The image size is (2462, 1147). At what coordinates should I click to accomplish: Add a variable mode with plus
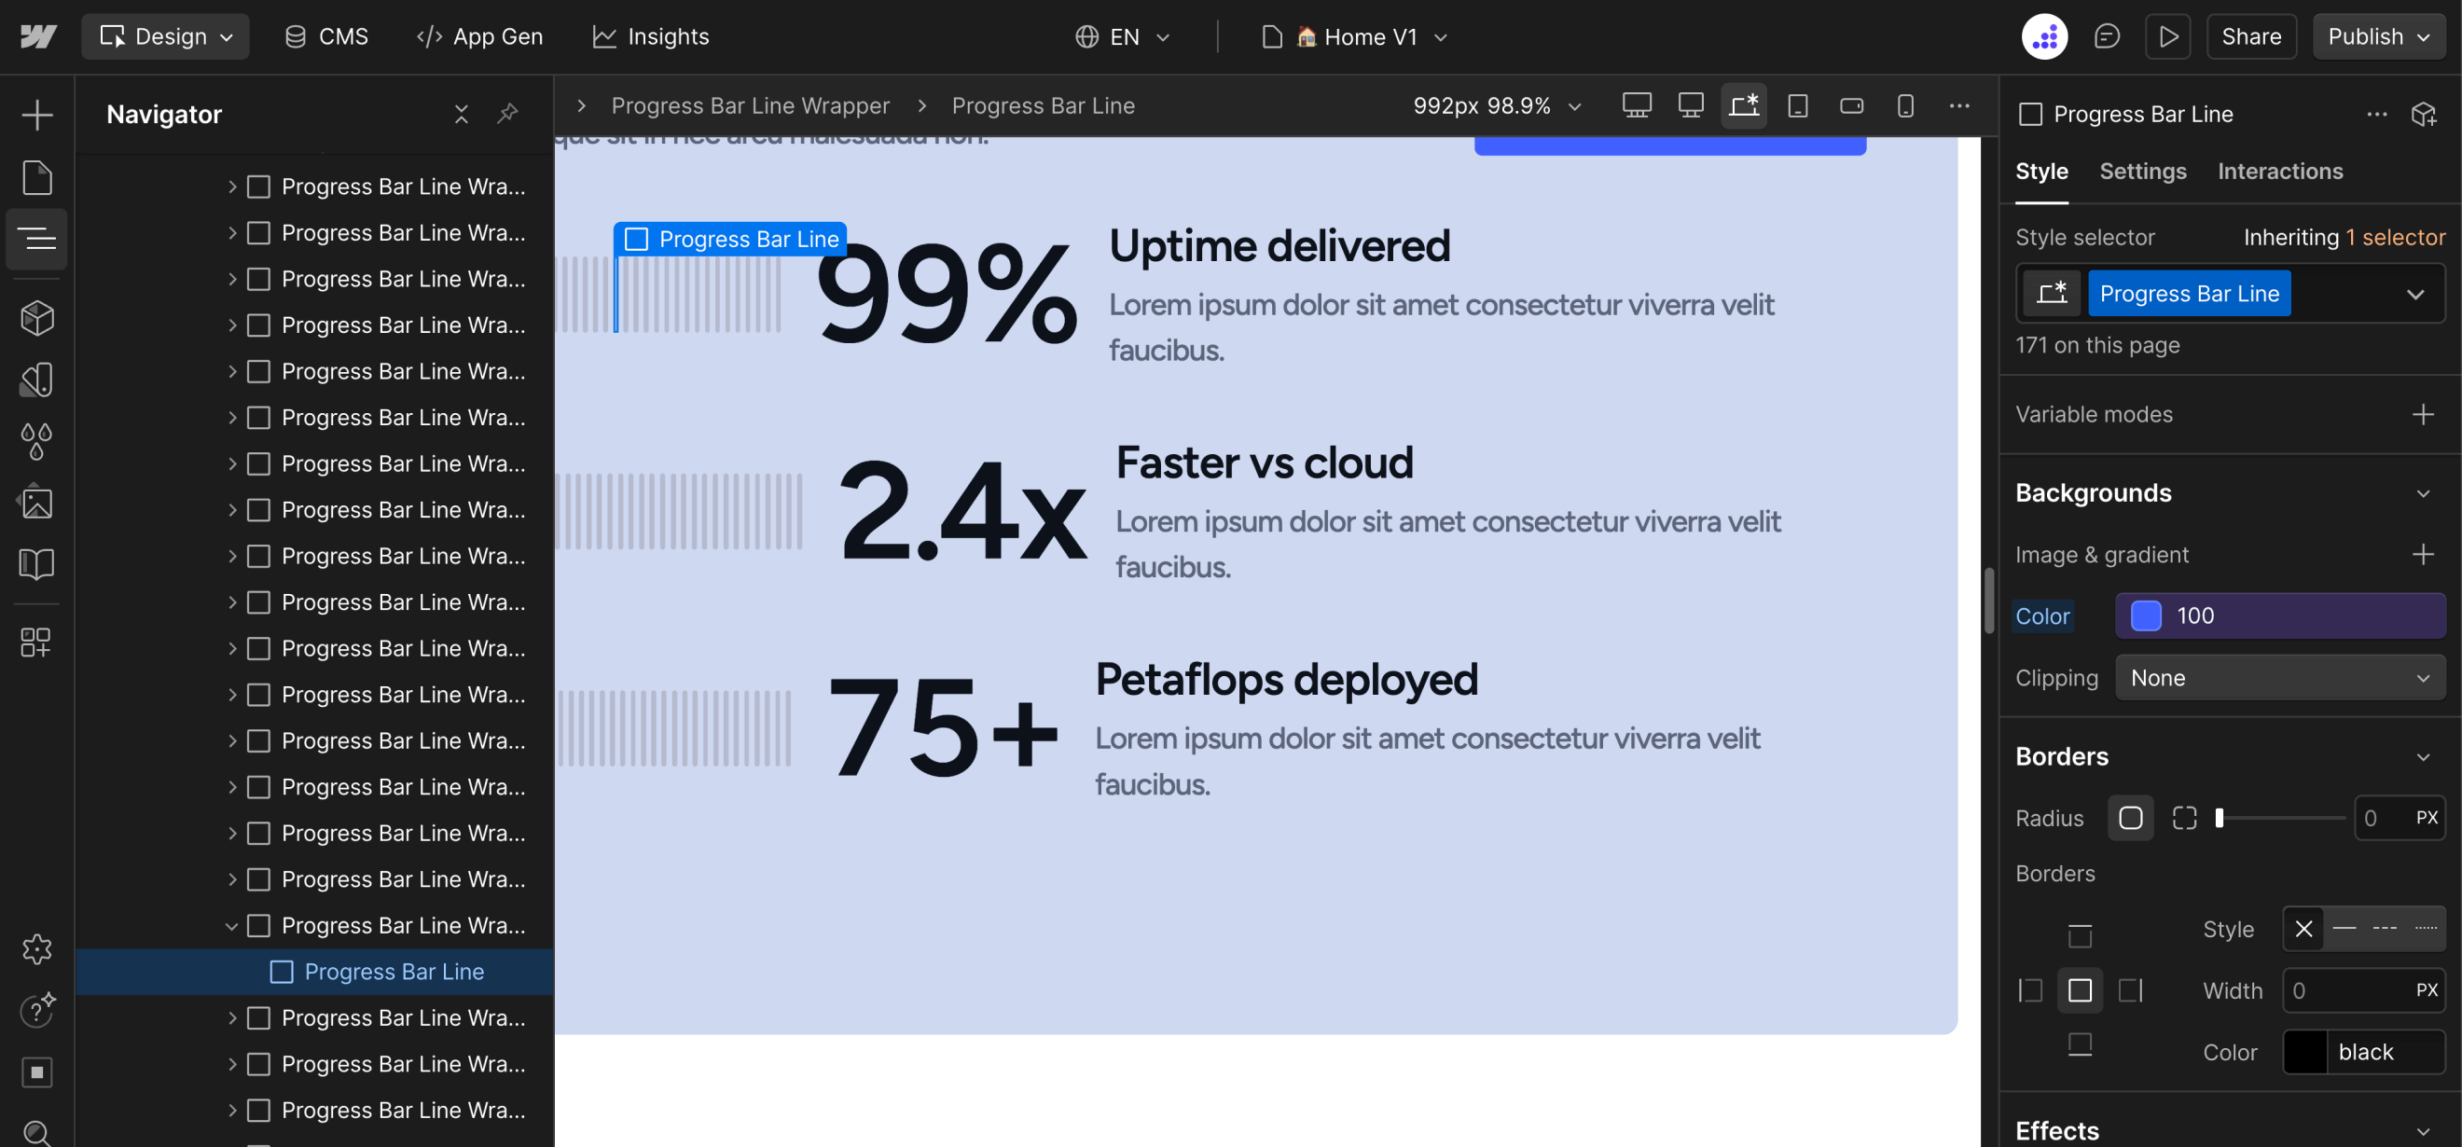[x=2422, y=414]
